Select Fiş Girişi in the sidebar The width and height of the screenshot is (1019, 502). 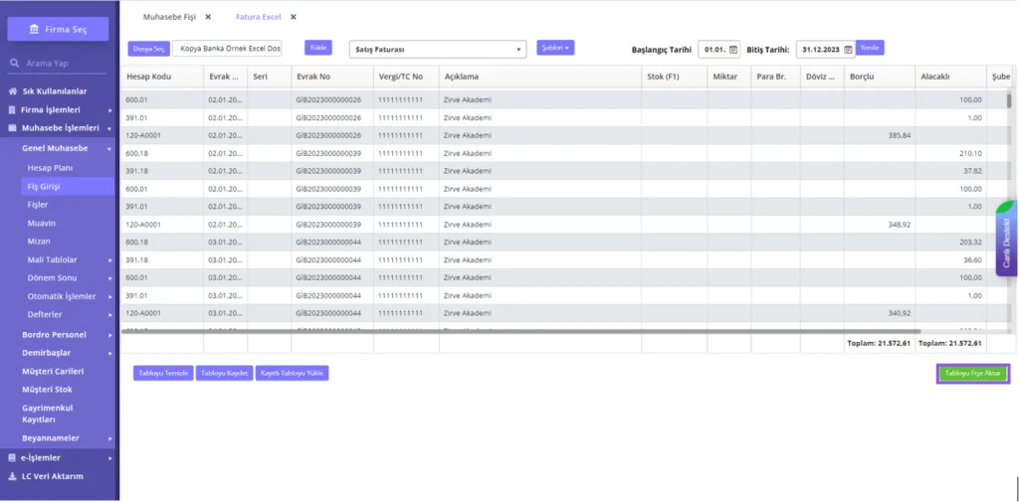[67, 186]
